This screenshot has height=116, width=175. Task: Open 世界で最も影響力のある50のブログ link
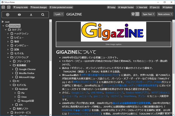click(100, 75)
